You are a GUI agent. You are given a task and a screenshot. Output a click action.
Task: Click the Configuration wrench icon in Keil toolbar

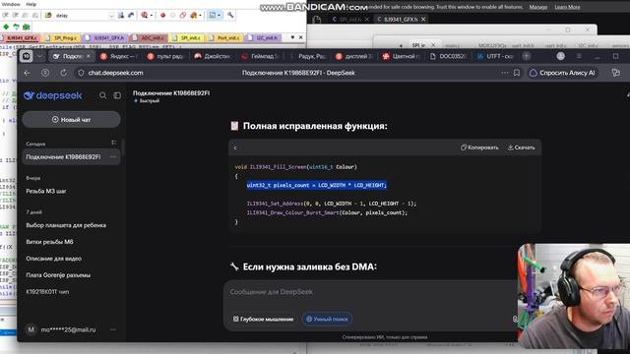(230, 16)
